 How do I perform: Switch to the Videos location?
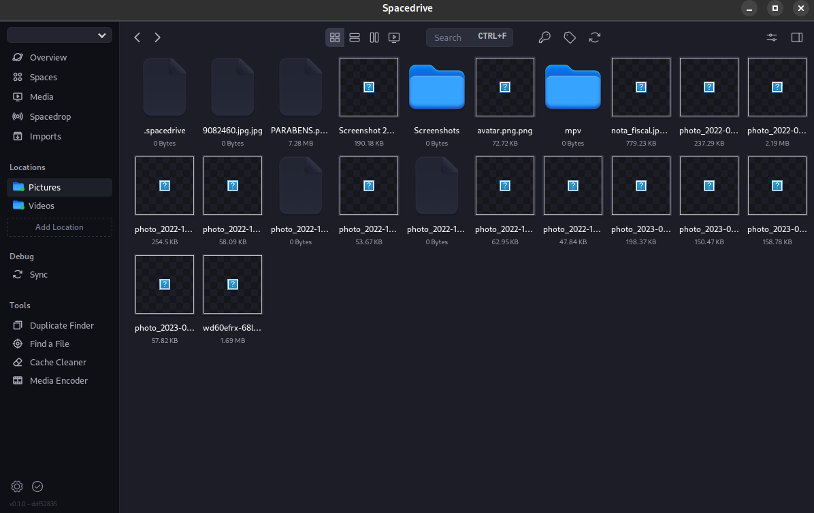pyautogui.click(x=42, y=205)
